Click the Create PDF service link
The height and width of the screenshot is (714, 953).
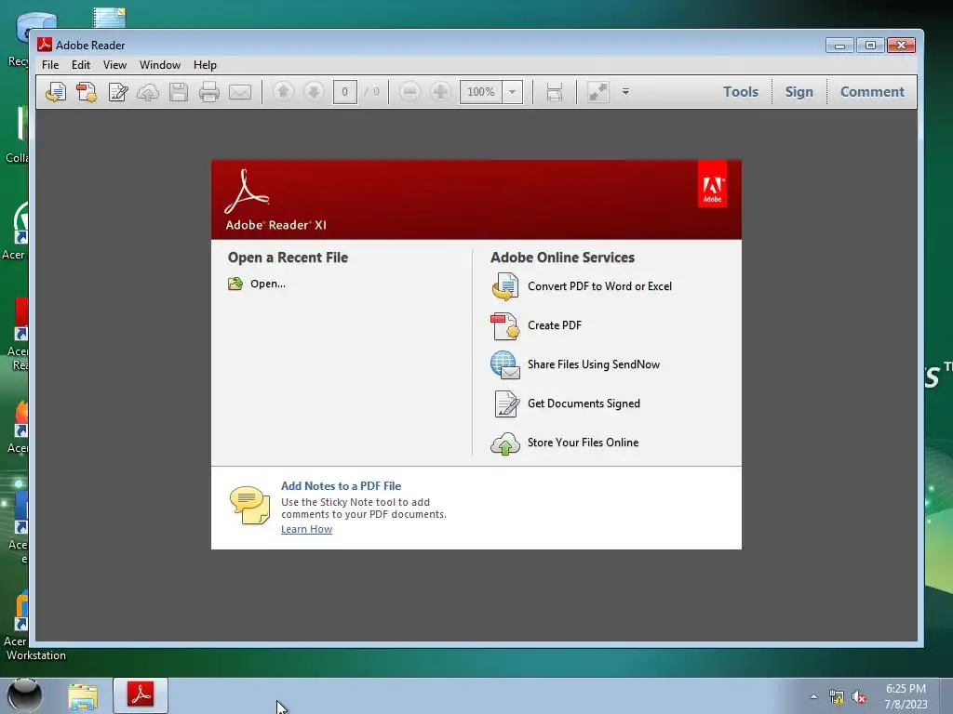(x=555, y=324)
